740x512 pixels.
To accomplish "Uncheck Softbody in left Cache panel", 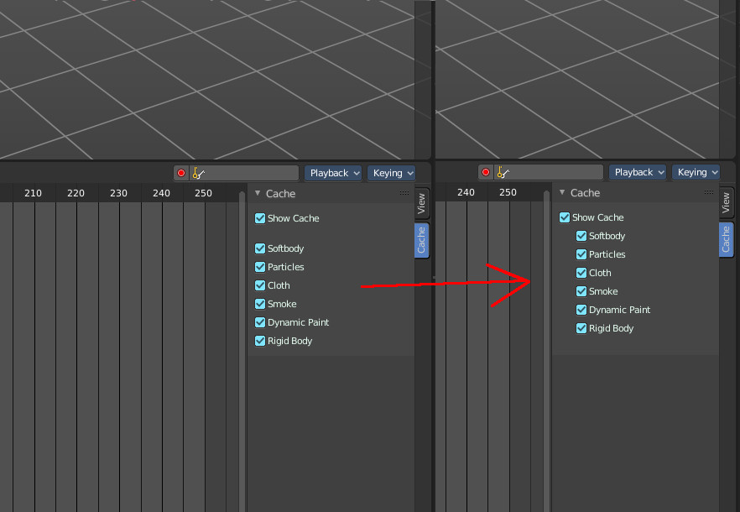I will [x=260, y=248].
